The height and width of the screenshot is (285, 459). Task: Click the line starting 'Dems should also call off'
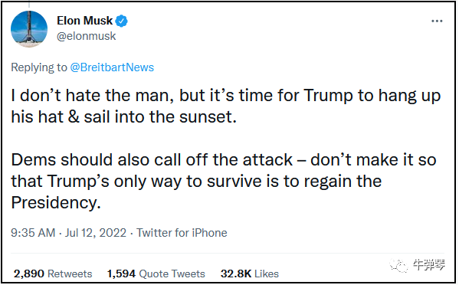(x=224, y=160)
